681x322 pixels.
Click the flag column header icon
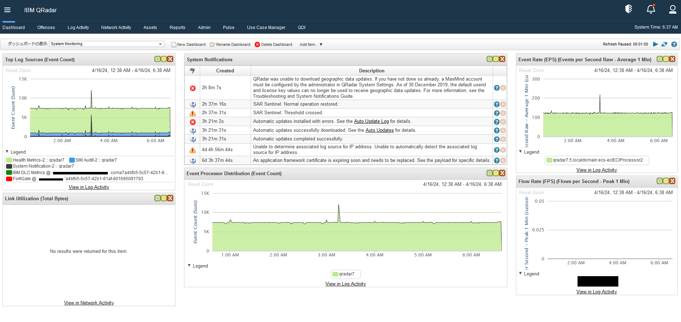192,71
